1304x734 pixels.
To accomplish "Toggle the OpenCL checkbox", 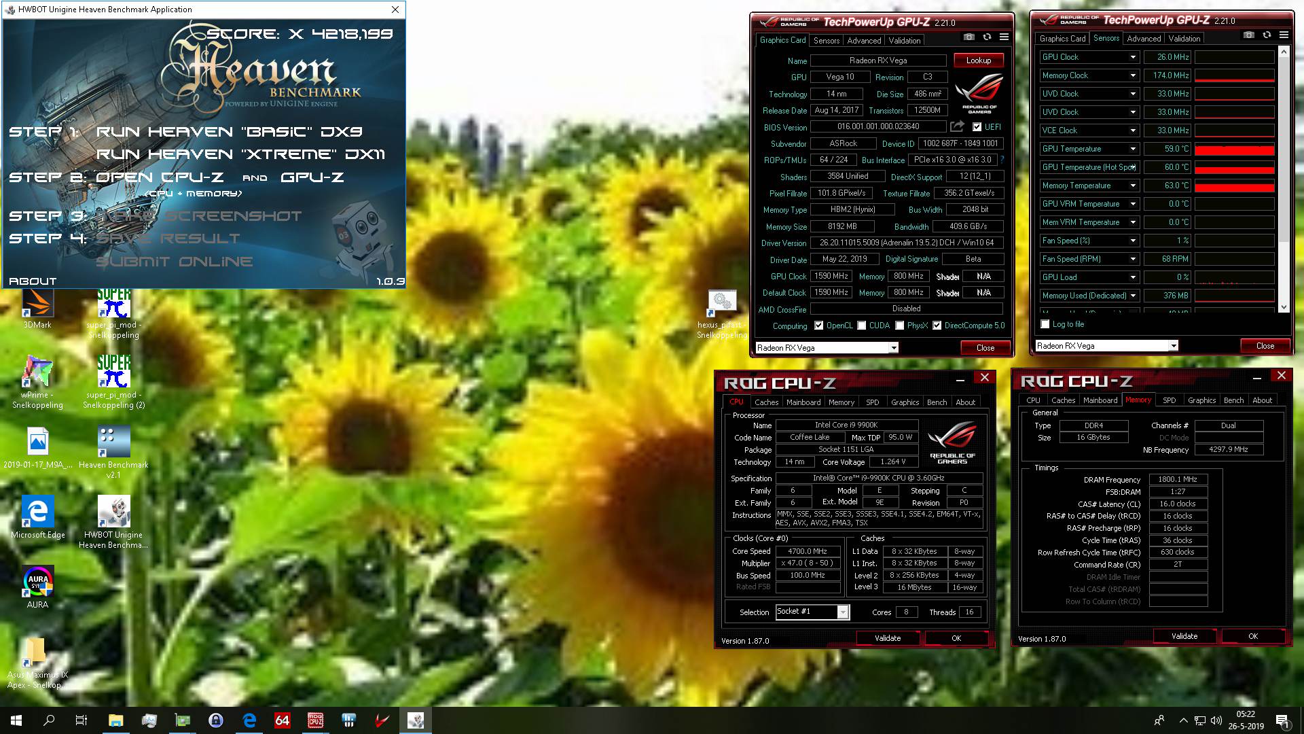I will tap(818, 326).
